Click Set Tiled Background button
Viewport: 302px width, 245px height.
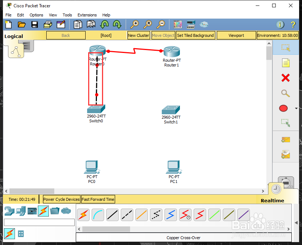tap(195, 35)
